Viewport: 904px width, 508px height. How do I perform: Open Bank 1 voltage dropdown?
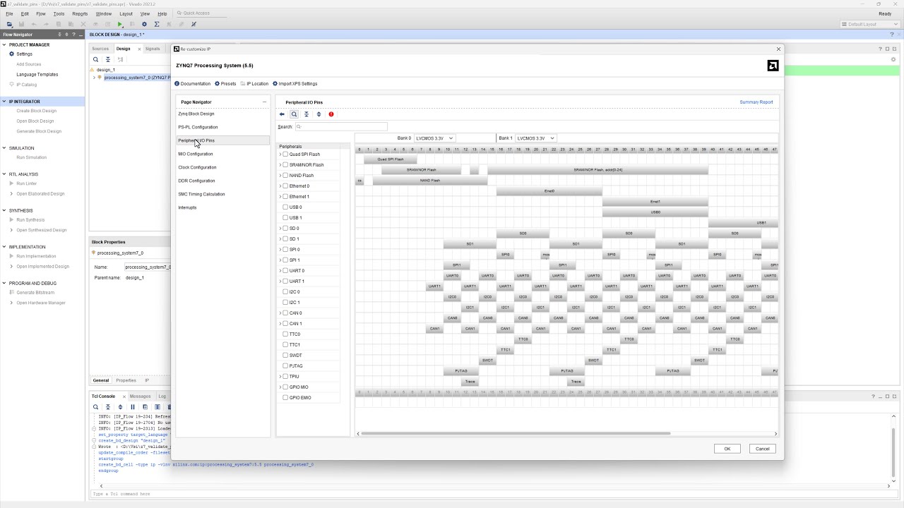536,138
